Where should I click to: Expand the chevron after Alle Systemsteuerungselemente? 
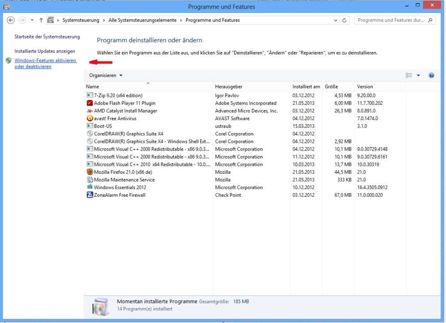click(181, 20)
